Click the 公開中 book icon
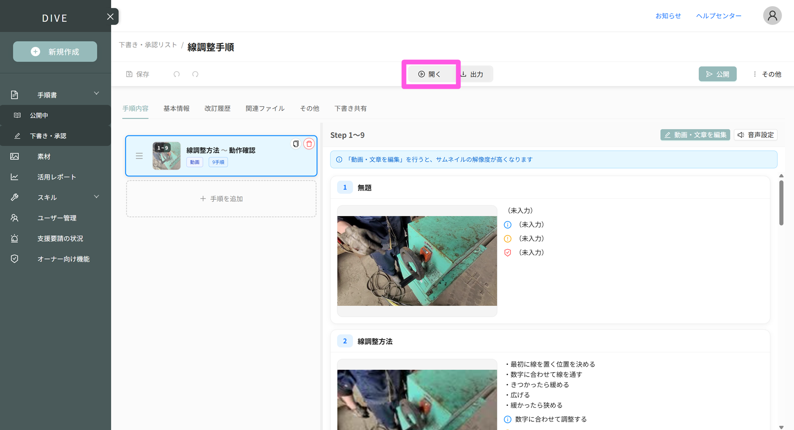Viewport: 794px width, 430px height. click(17, 115)
